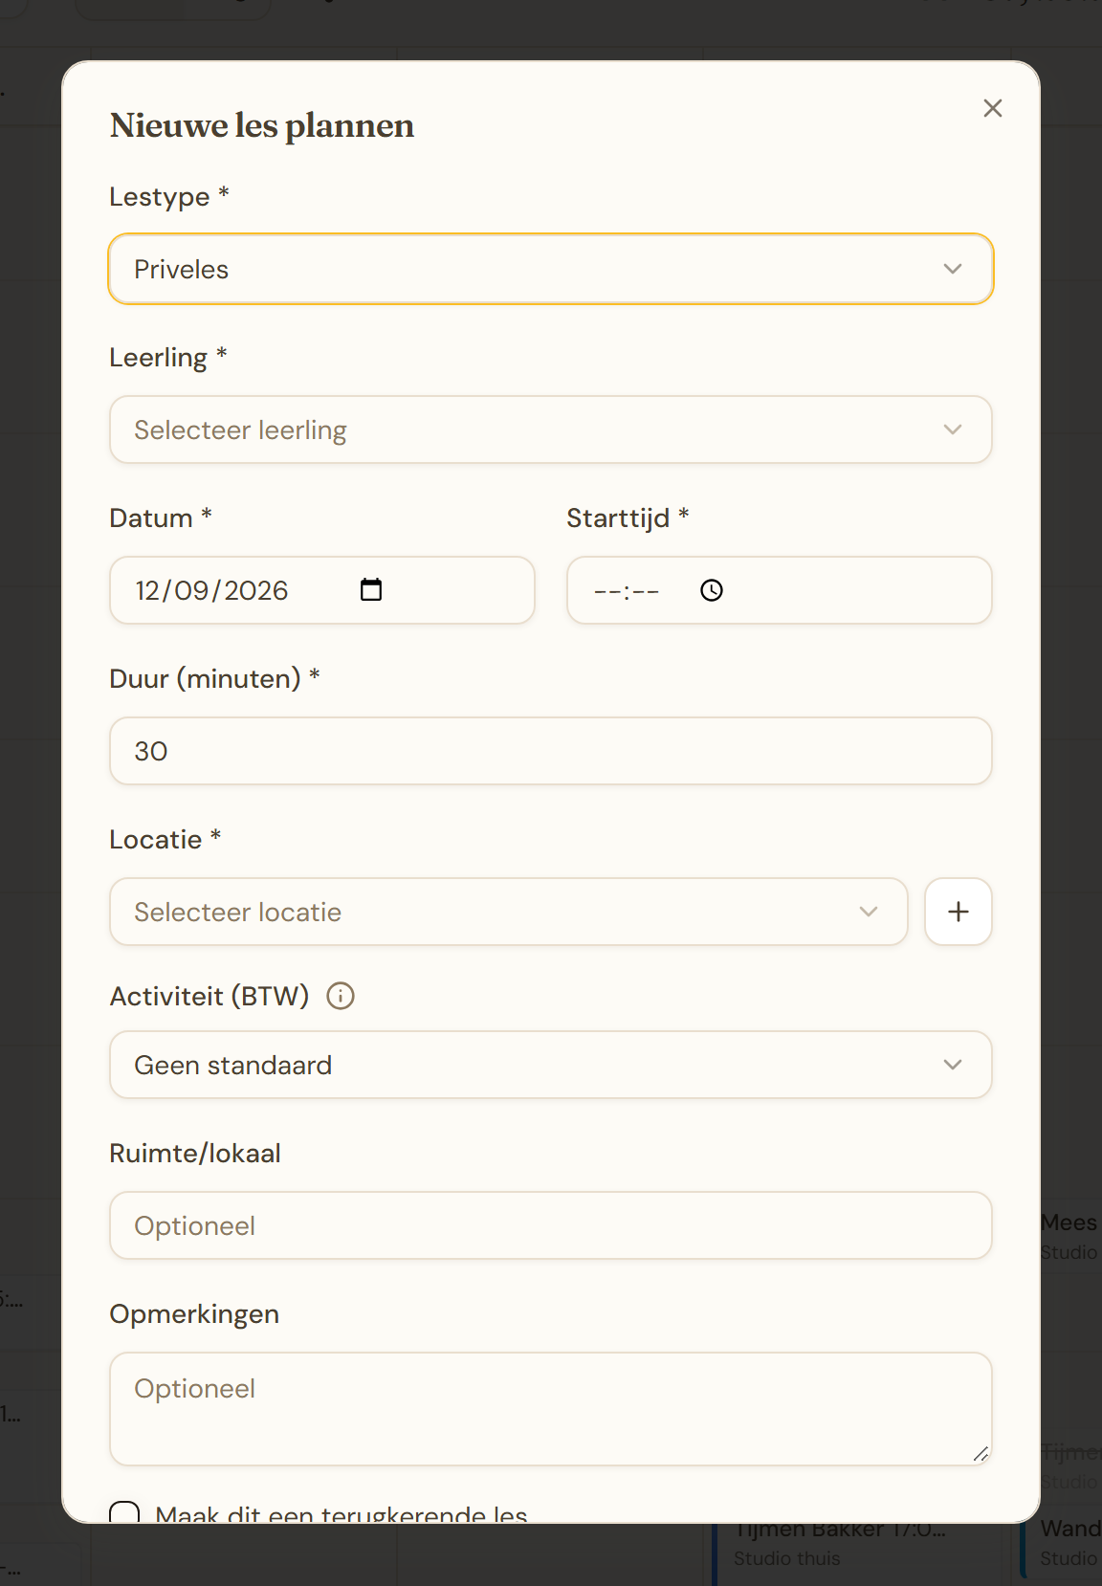Enable the terugkerende les checkbox

click(124, 1513)
